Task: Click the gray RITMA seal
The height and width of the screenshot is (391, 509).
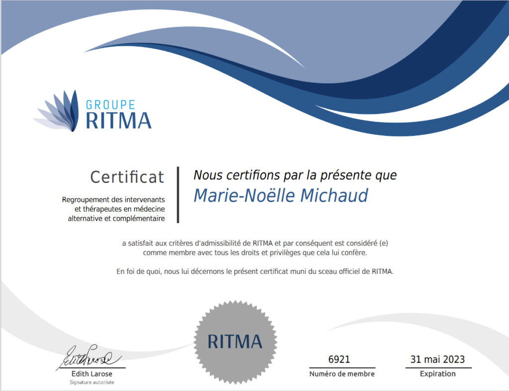Action: point(235,342)
